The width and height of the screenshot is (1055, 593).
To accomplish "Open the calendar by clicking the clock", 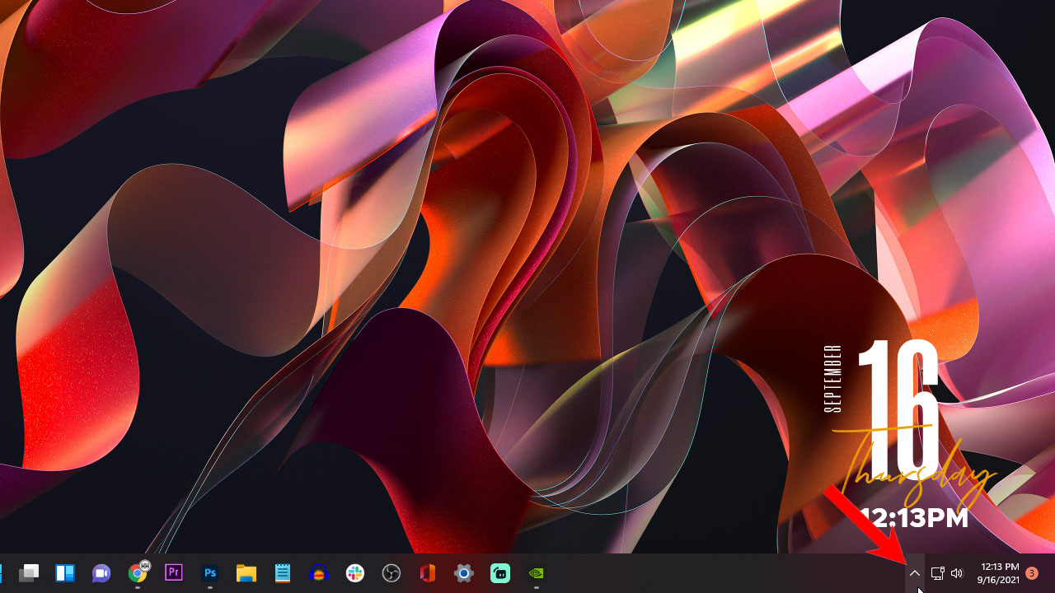I will click(x=997, y=573).
